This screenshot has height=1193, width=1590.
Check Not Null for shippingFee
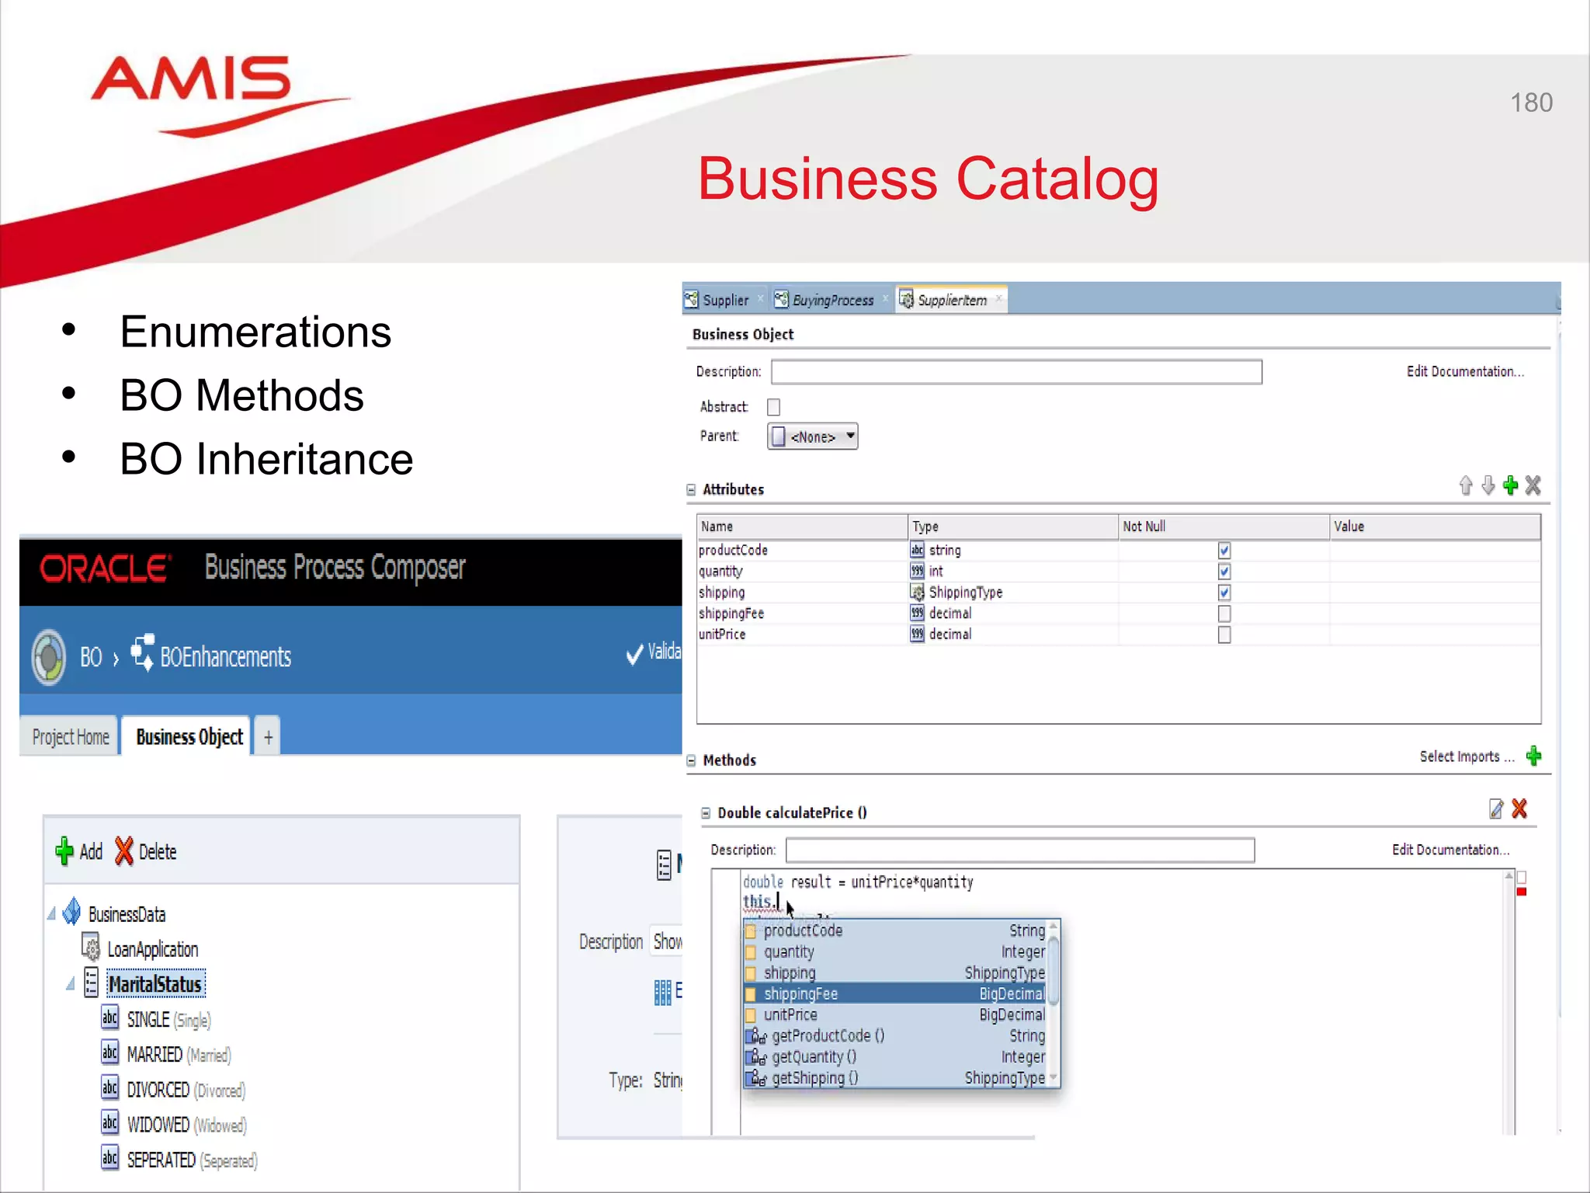(1224, 614)
